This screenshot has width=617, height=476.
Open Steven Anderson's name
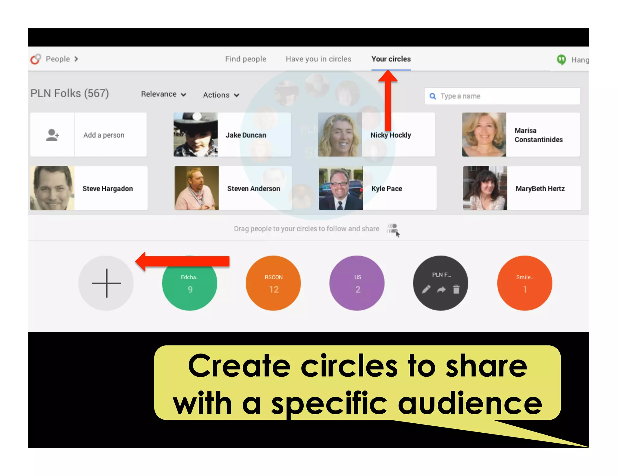tap(254, 189)
